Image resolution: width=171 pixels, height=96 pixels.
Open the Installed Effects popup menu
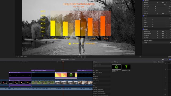(x=158, y=62)
